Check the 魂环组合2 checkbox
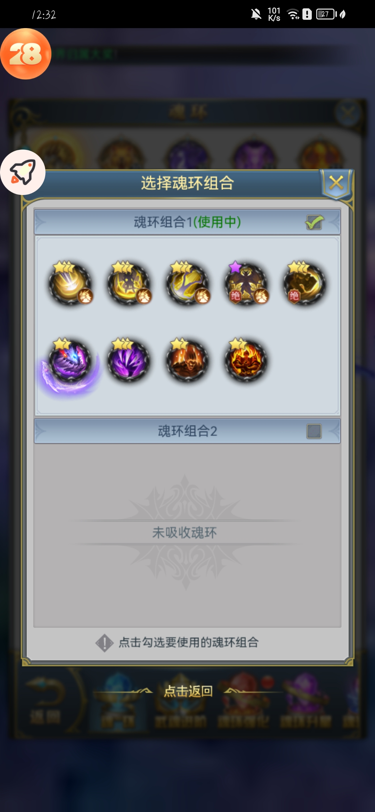This screenshot has width=375, height=812. point(314,431)
